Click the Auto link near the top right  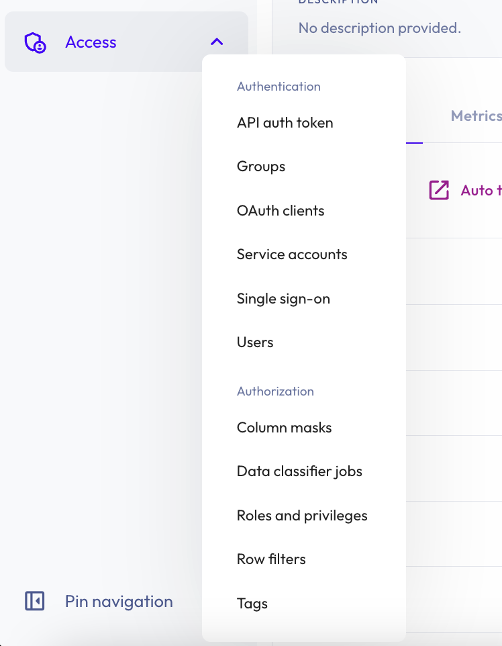[x=480, y=190]
